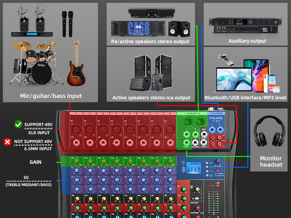Image resolution: width=291 pixels, height=218 pixels.
Task: Click the 'XLR INPUT' label
Action: [39, 133]
